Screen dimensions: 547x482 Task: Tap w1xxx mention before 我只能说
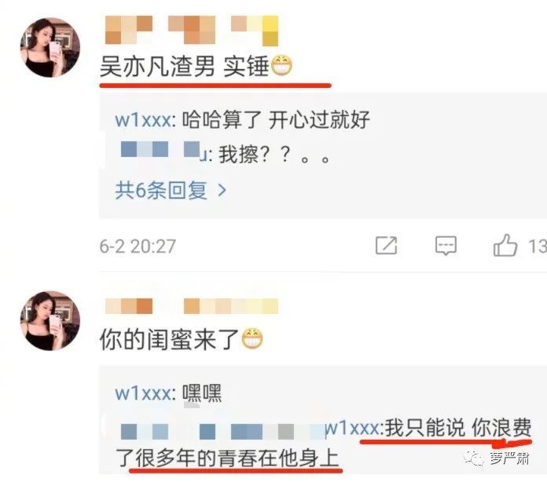click(x=351, y=428)
